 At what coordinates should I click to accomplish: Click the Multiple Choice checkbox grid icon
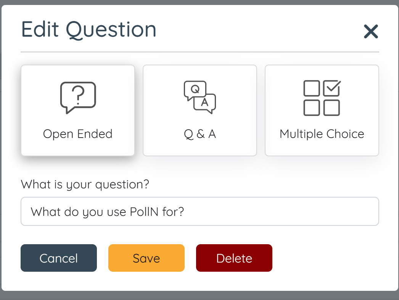coord(322,97)
